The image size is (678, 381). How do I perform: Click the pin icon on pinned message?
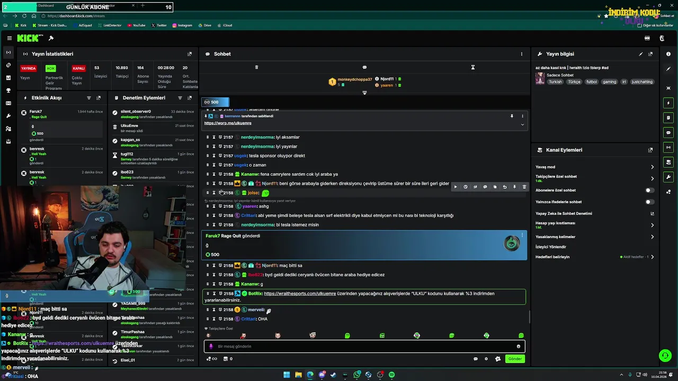512,116
